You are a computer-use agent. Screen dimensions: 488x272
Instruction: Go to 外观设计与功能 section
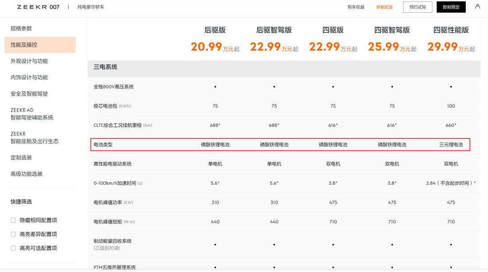click(x=29, y=61)
